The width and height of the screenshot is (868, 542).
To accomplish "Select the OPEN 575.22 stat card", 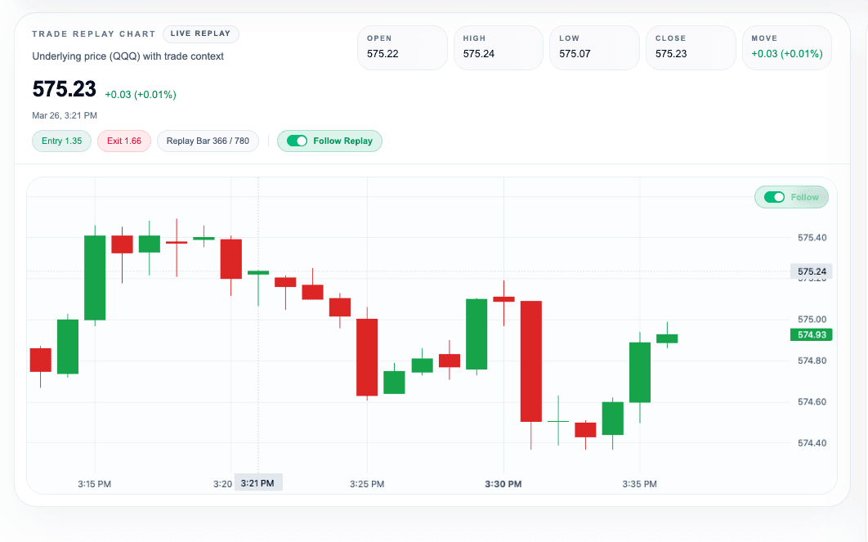I will click(402, 47).
